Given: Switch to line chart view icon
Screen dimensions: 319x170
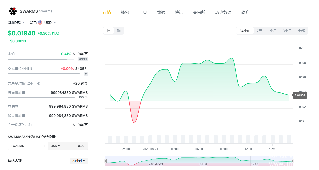Looking at the screenshot, I should coord(109,31).
